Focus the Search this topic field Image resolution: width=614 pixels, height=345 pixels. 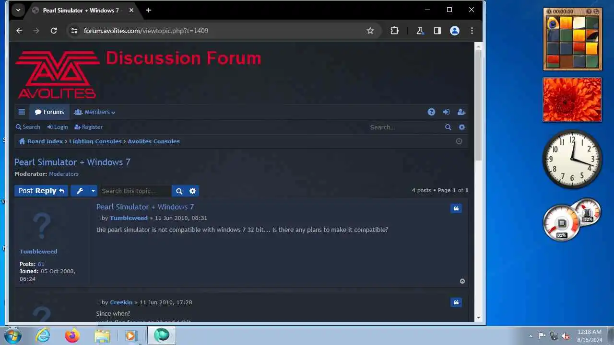coord(136,191)
